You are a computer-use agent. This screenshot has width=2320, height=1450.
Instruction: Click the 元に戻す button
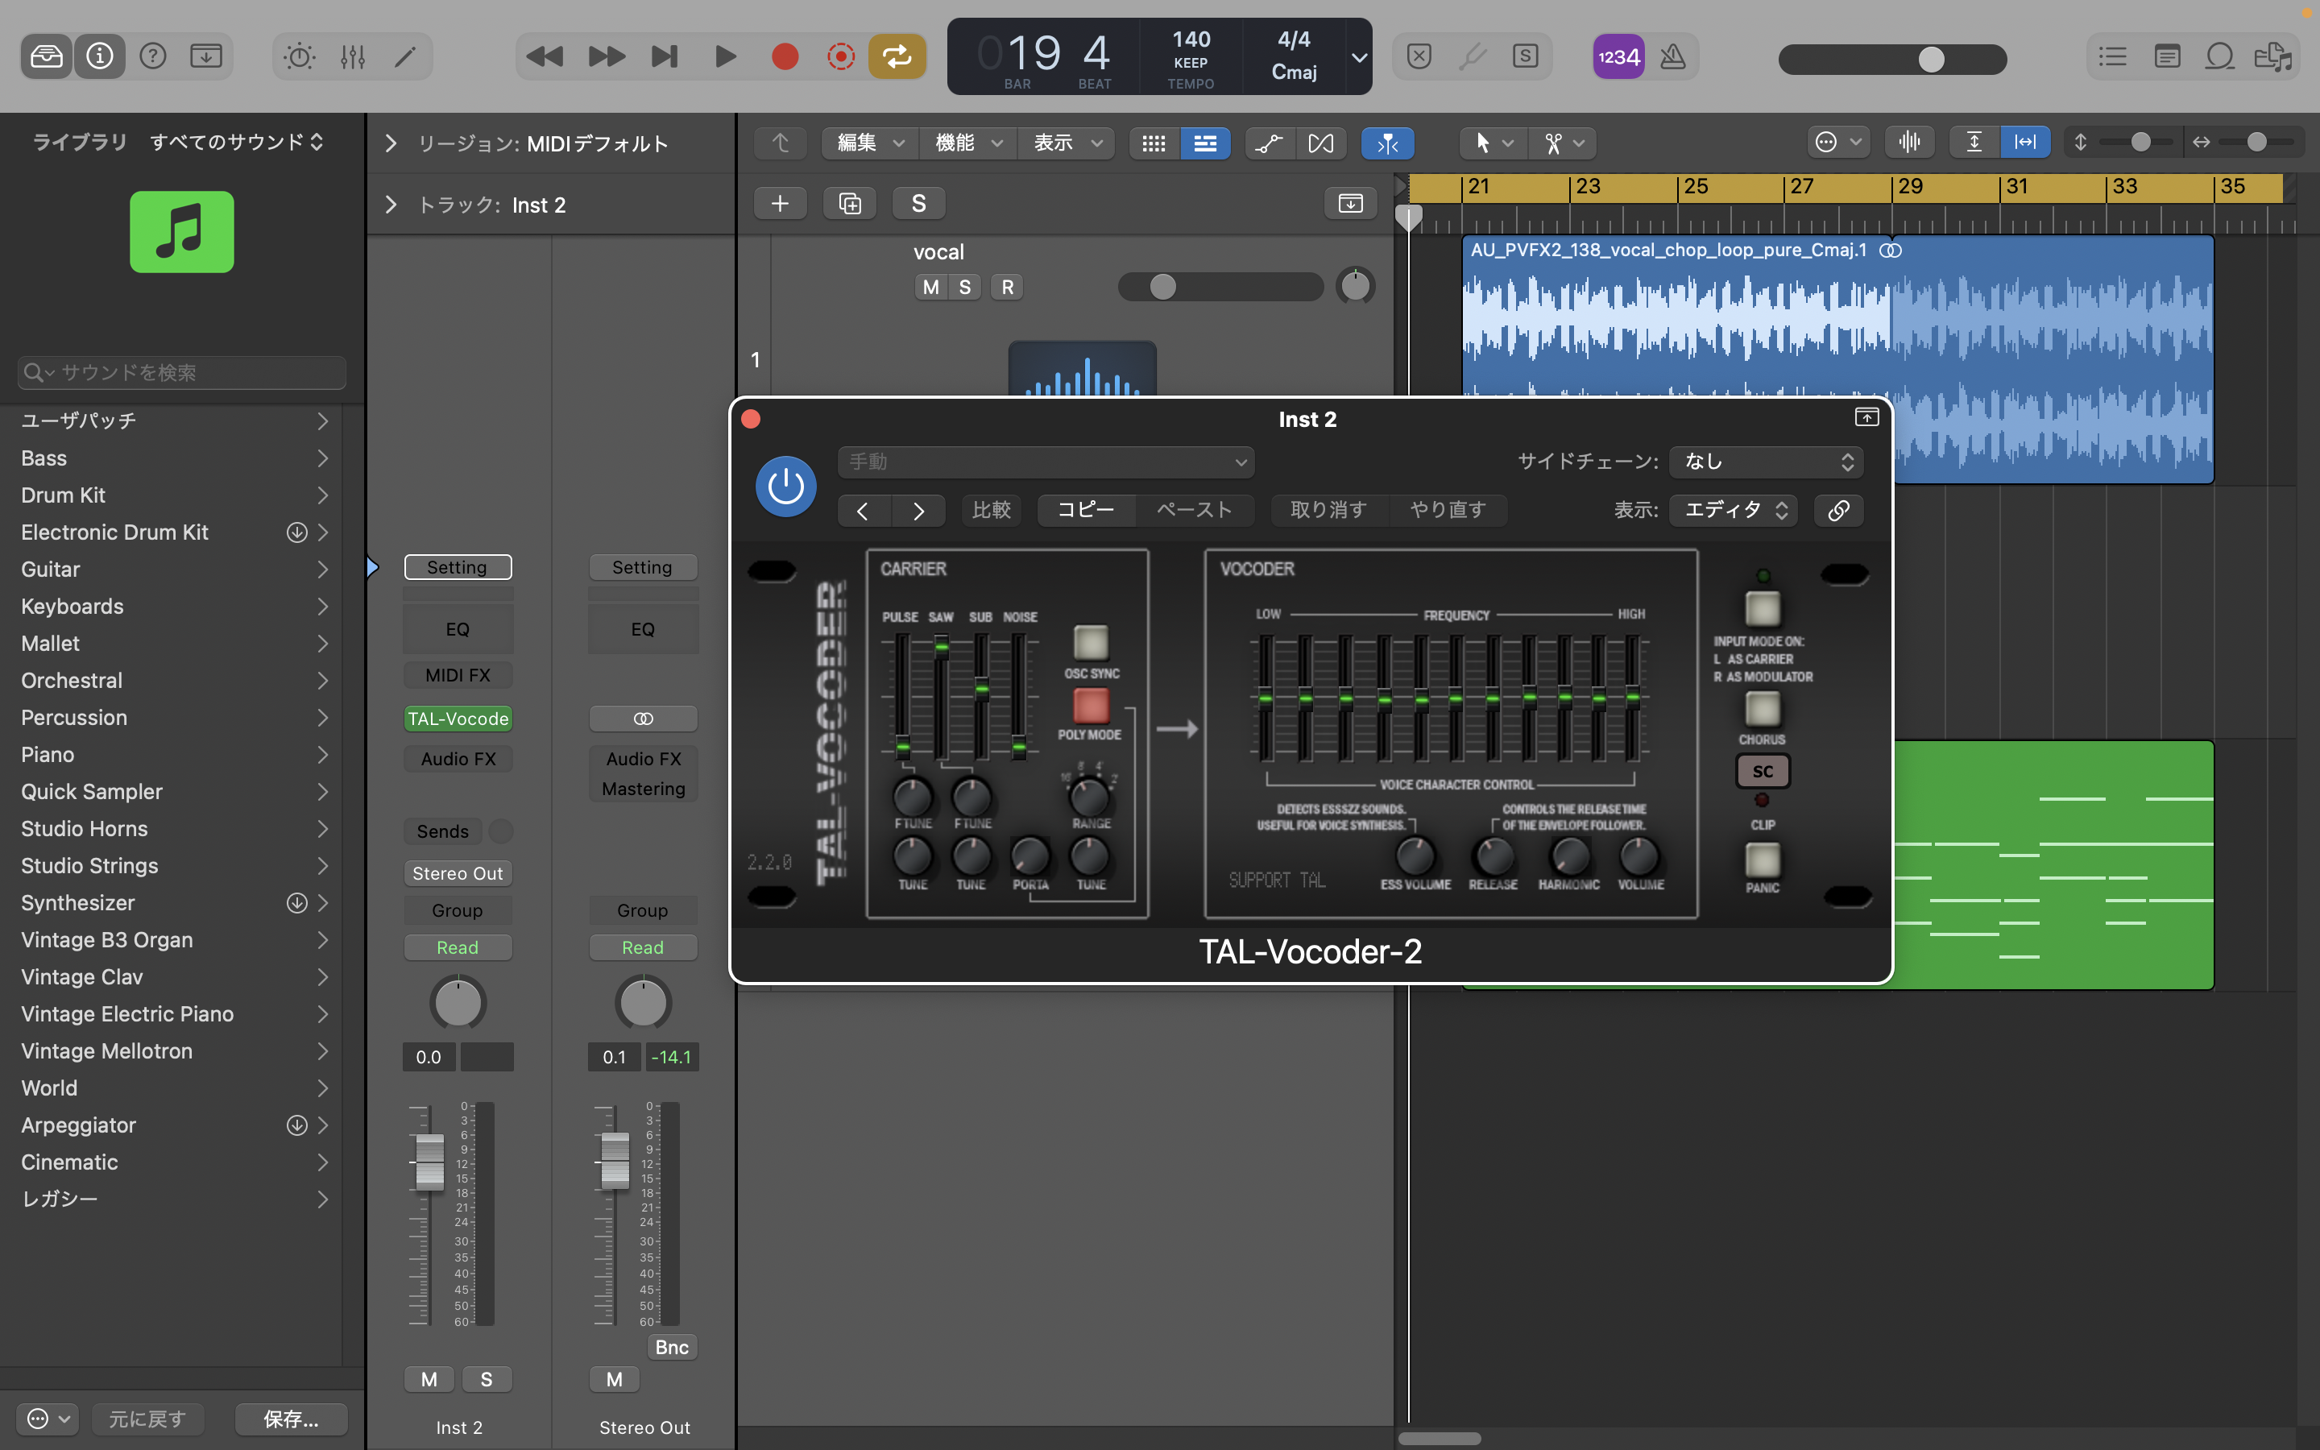coord(147,1419)
